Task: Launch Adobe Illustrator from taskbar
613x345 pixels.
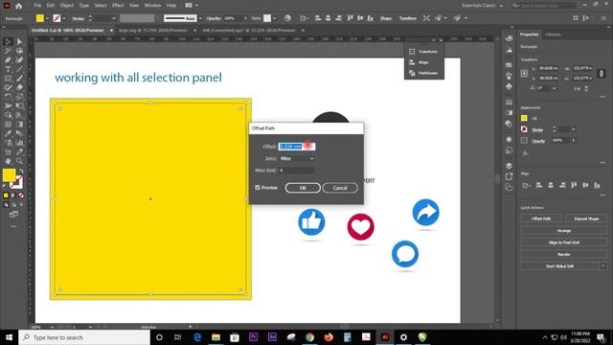Action: click(x=385, y=337)
